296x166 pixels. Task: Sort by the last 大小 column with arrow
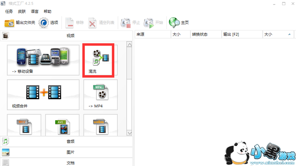click(x=278, y=34)
